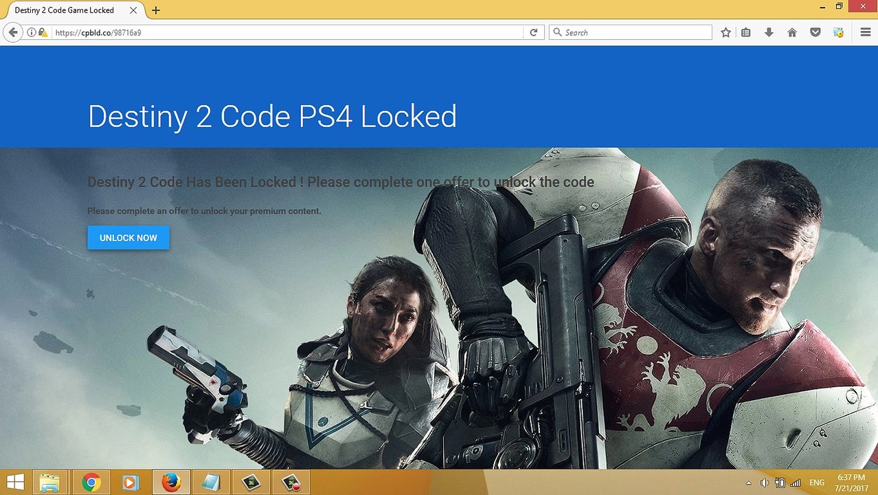Open the extension icon next to Pocket

coord(838,32)
